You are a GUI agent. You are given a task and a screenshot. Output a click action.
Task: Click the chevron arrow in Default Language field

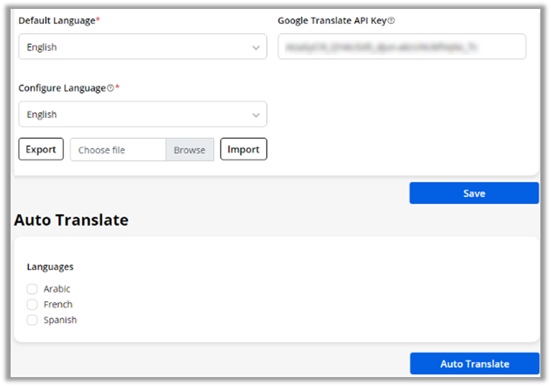(256, 48)
